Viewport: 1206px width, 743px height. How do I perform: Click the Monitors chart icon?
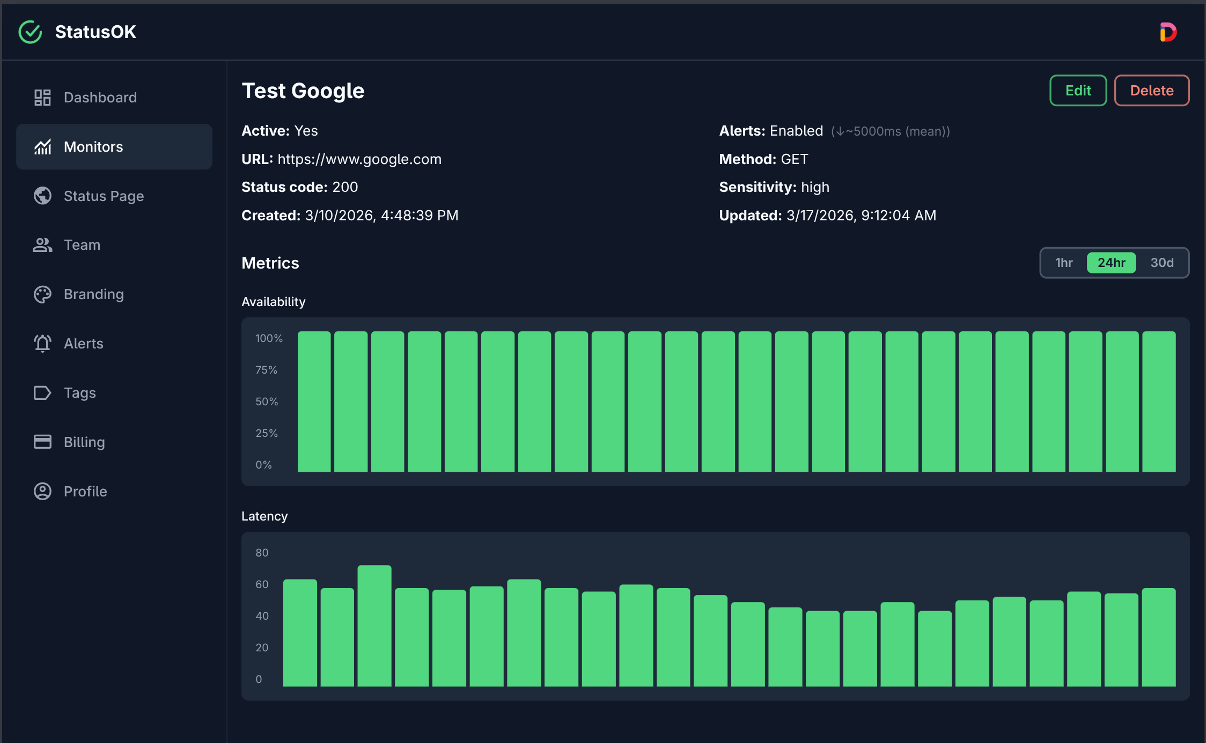42,147
